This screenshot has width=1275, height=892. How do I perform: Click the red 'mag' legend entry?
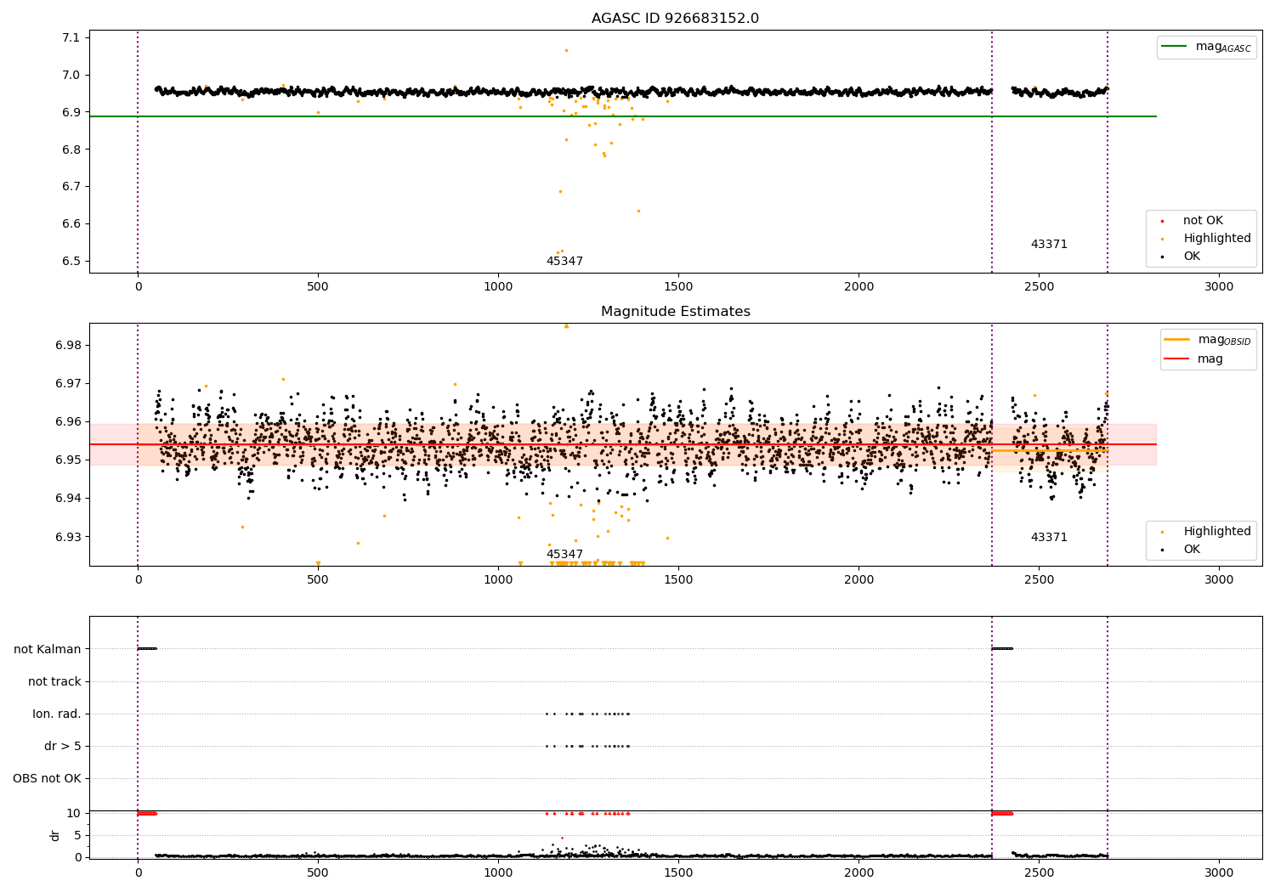(x=1194, y=358)
